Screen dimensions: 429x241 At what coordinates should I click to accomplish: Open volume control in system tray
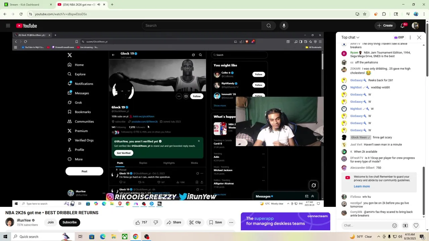(400, 237)
